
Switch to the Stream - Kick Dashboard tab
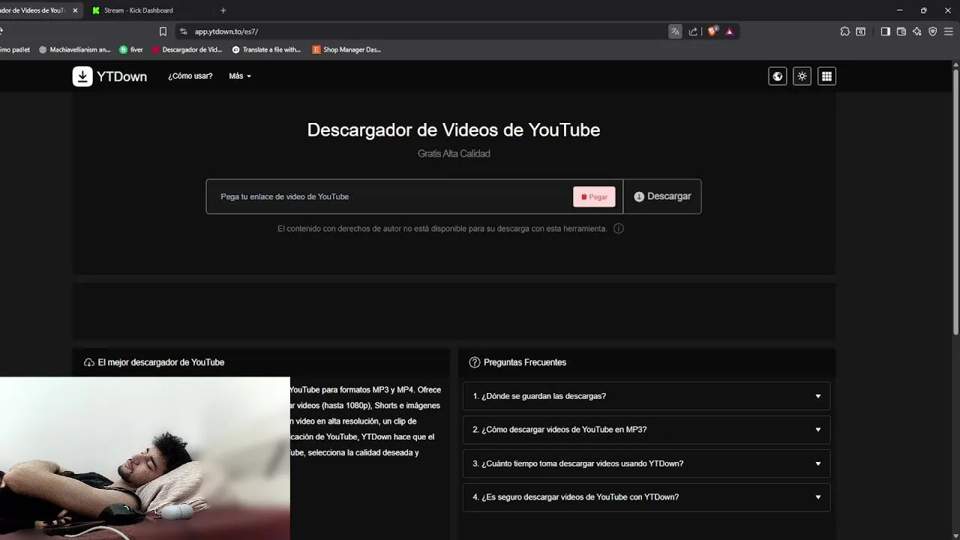tap(138, 10)
